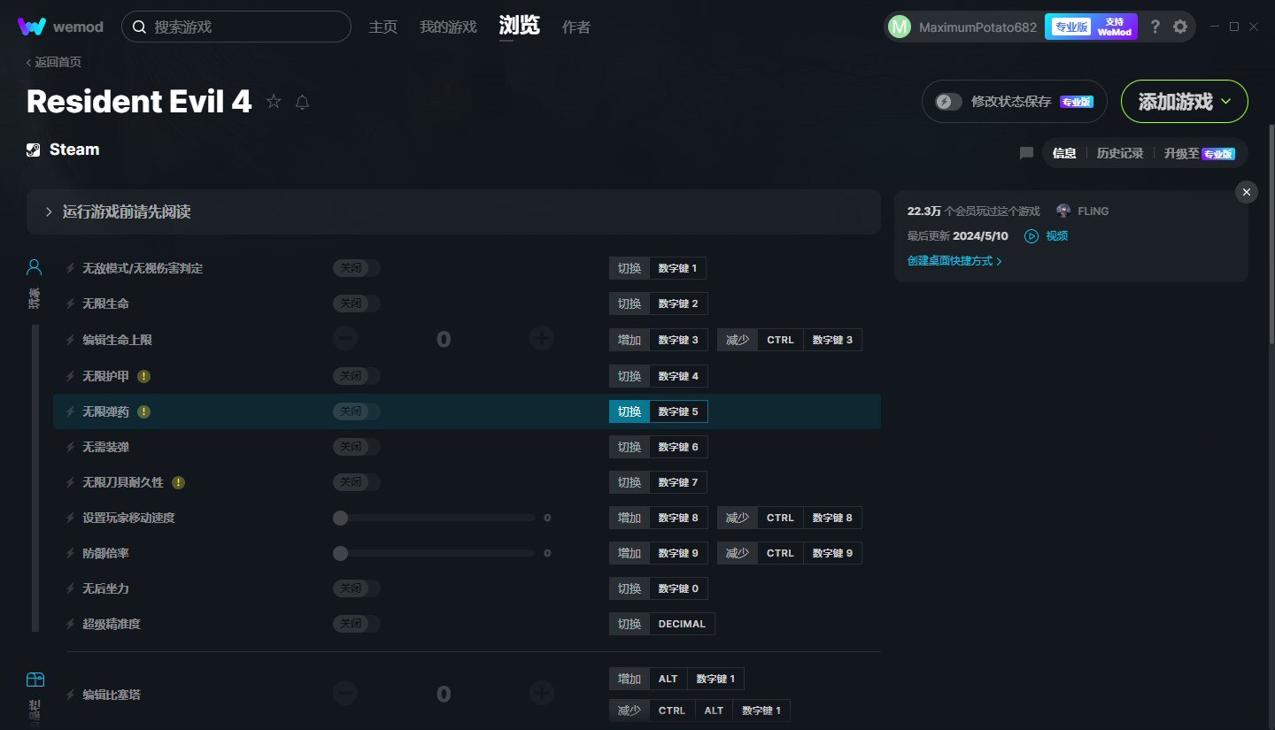Switch to 历史记录 tab
1275x730 pixels.
point(1120,153)
